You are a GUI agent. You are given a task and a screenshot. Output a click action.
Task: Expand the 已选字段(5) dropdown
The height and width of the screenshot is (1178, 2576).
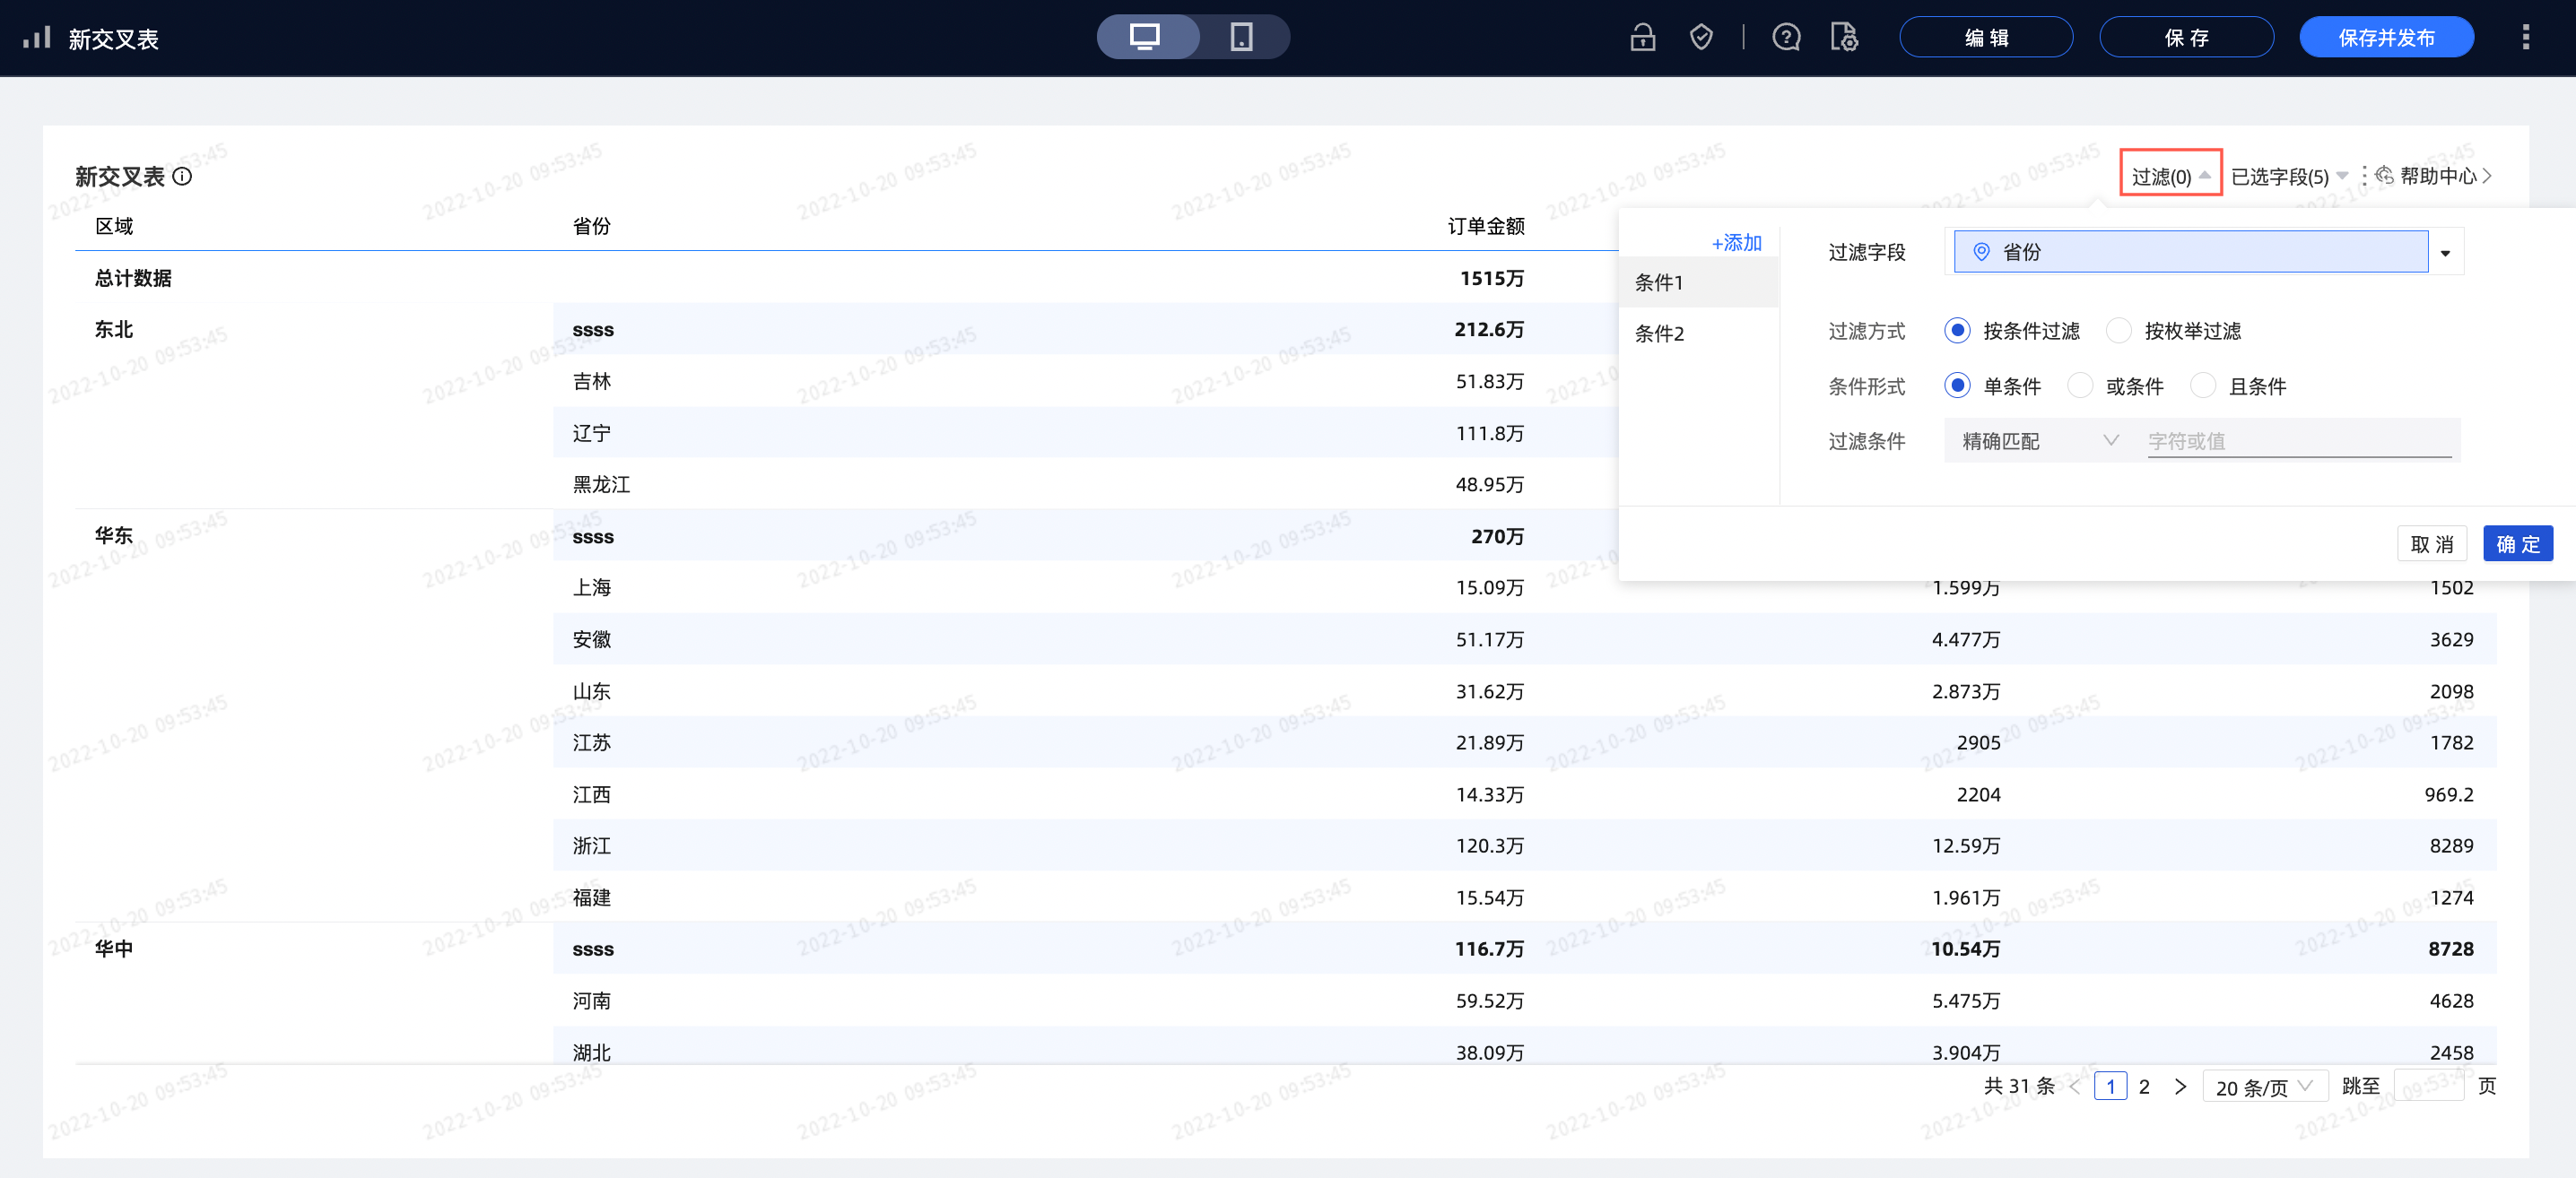click(x=2290, y=177)
